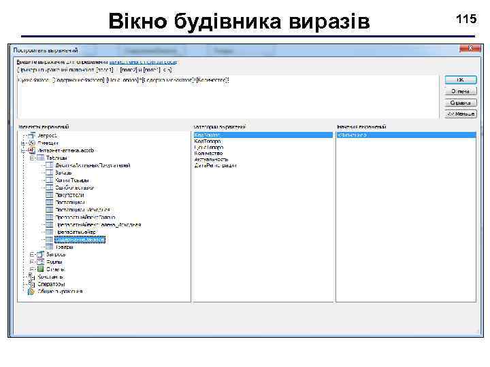Click the Операторы operators icon

click(x=31, y=284)
